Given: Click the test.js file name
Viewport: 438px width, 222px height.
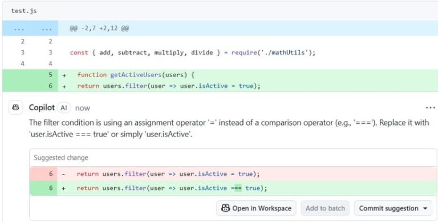Looking at the screenshot, I should [24, 11].
